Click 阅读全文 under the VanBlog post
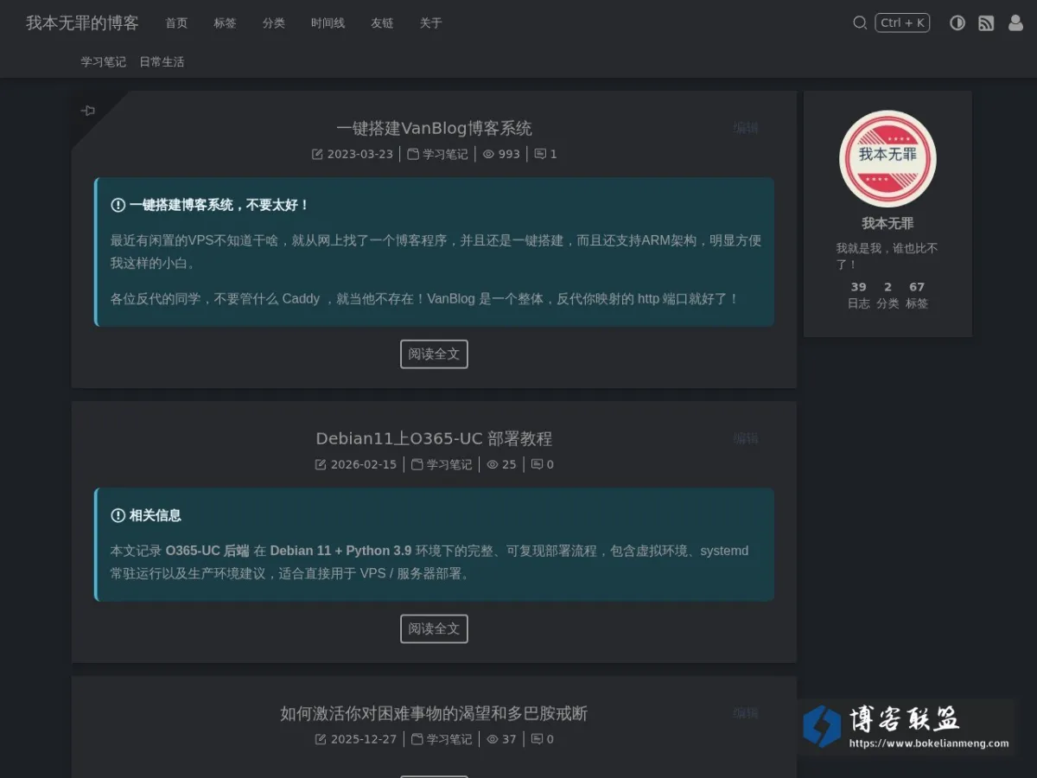 [434, 354]
